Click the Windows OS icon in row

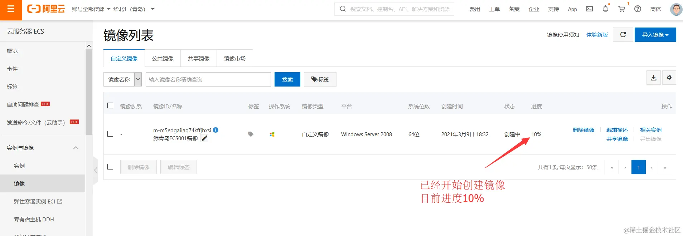(272, 134)
